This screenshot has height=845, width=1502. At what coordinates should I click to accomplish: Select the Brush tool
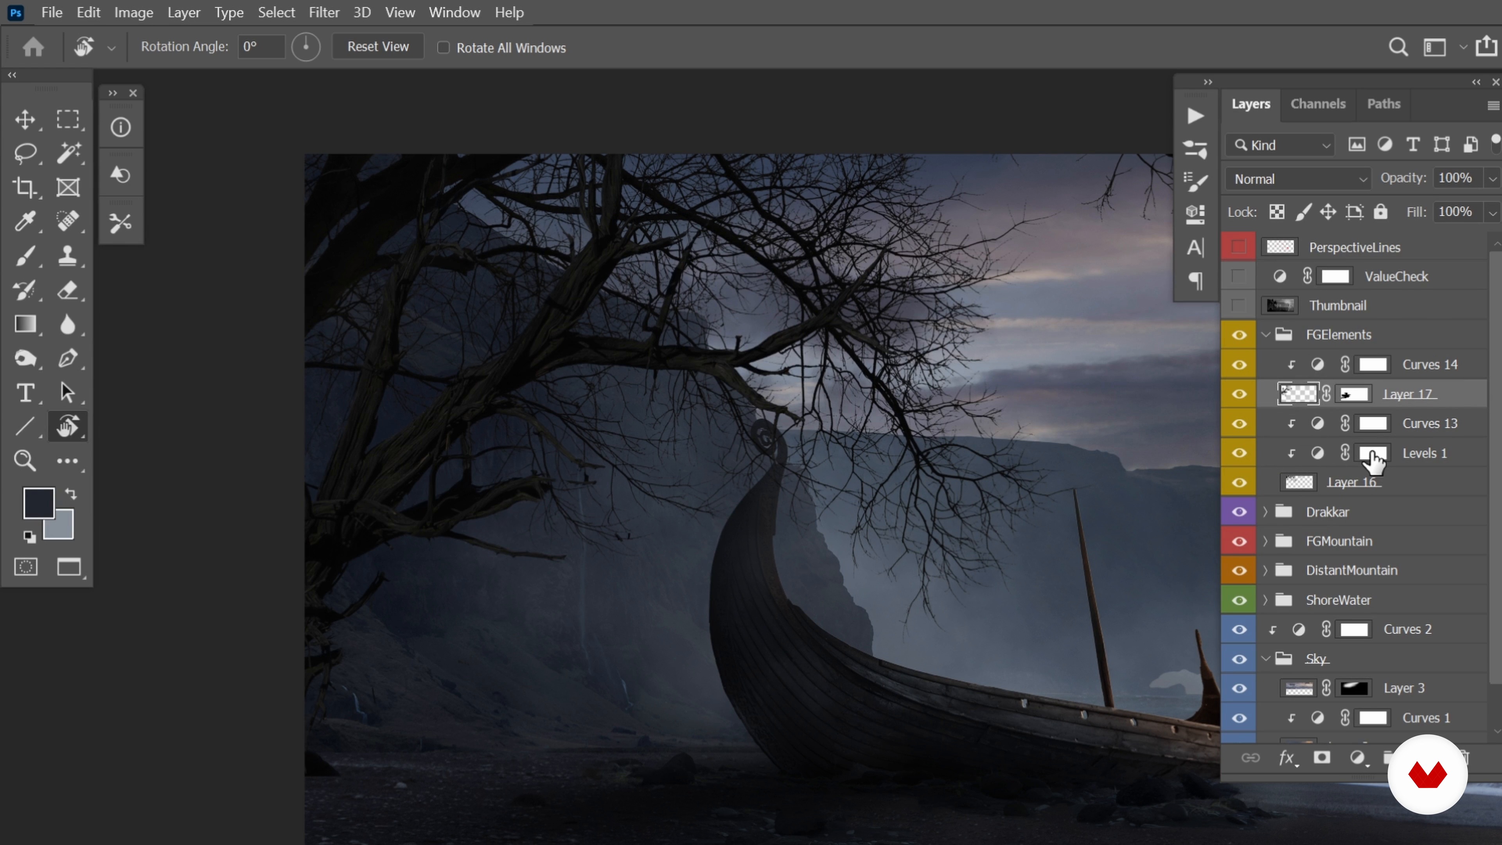[x=25, y=255]
